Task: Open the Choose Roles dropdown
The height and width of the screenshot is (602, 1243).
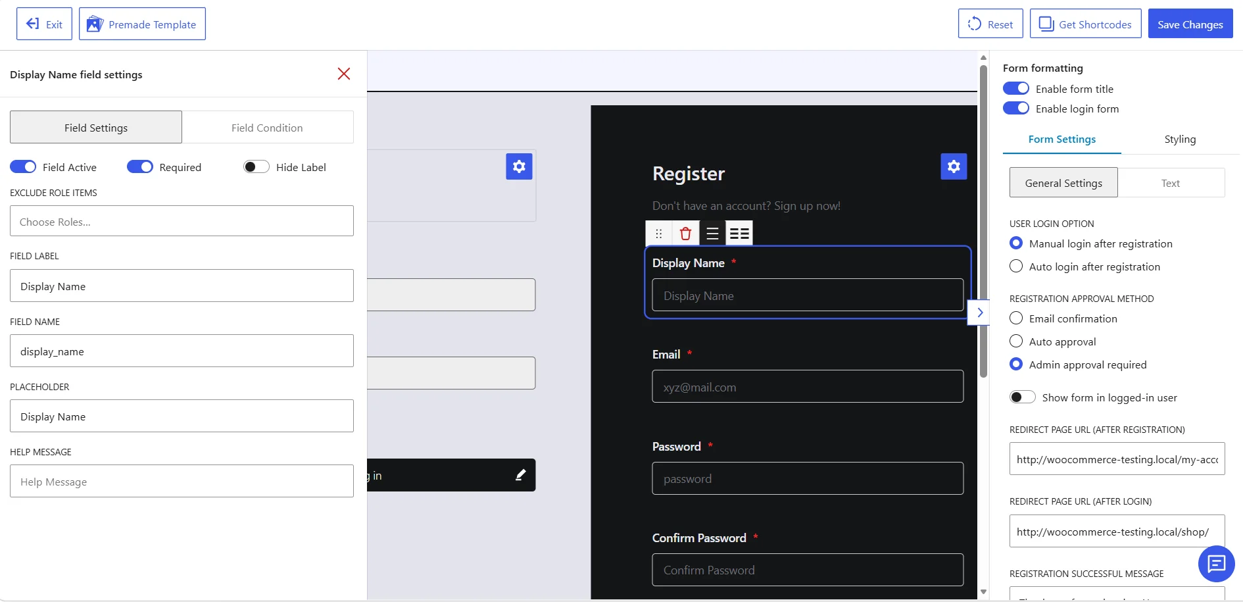Action: [x=182, y=221]
